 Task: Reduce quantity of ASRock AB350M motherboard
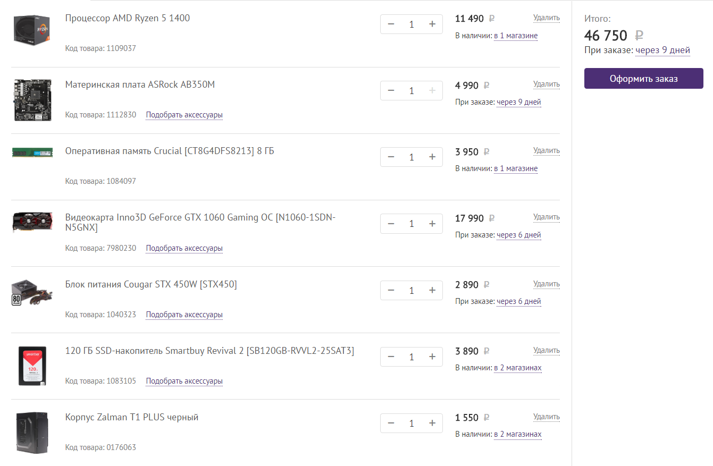(391, 91)
